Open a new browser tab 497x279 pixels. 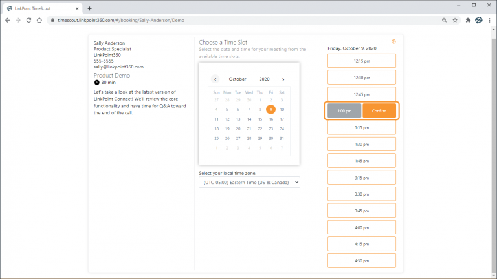(89, 8)
